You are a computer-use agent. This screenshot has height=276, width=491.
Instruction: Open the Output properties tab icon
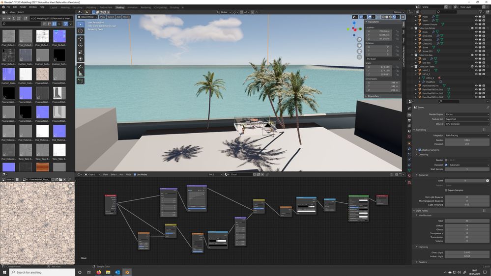coord(409,120)
